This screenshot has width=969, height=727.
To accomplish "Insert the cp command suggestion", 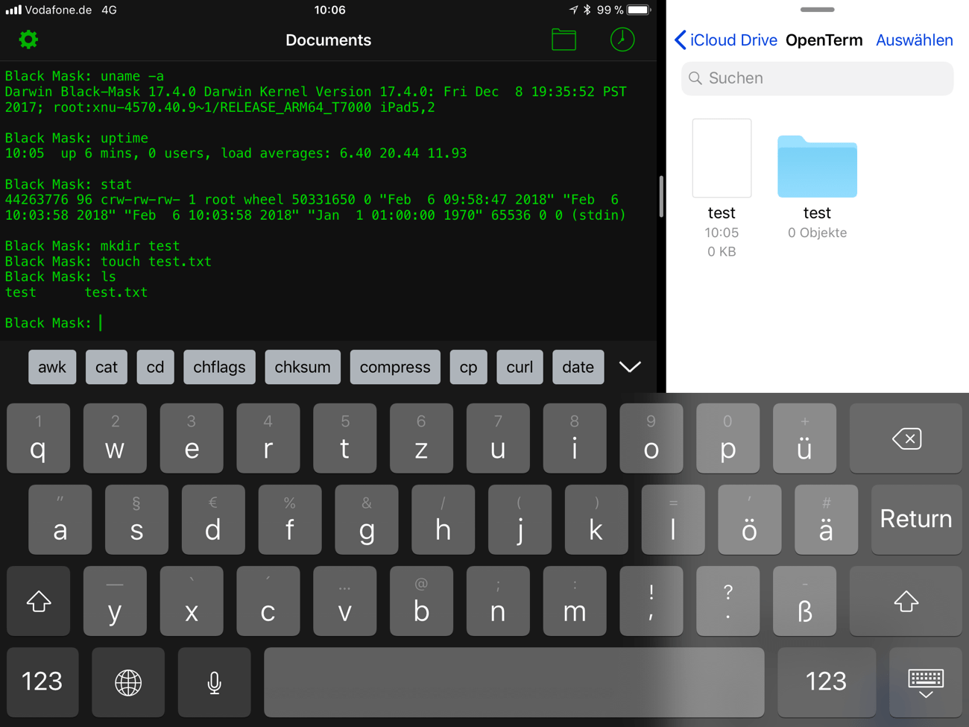I will pyautogui.click(x=468, y=367).
